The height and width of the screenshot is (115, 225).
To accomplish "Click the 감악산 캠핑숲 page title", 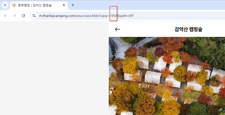I will [x=188, y=29].
